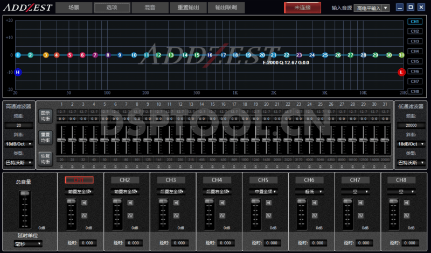The image size is (431, 253).
Task: Open the 输入音源 input source dropdown
Action: tap(372, 8)
